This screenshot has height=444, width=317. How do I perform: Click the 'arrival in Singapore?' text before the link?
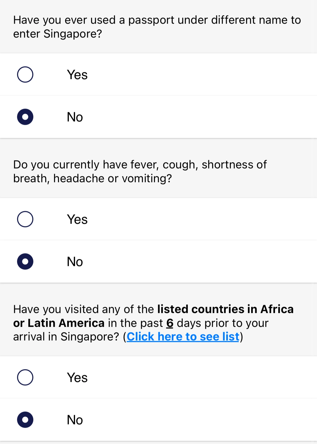tap(66, 337)
